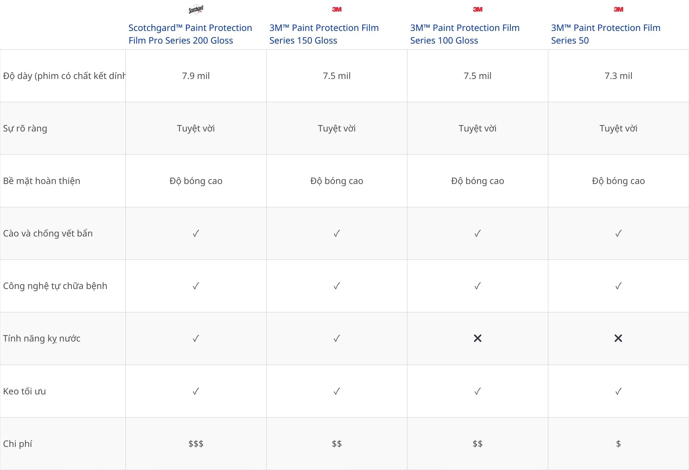Click the '7.9 mil' thickness cell

point(196,76)
